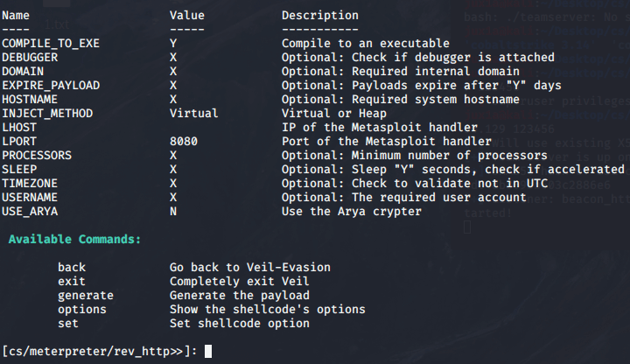Click the Description column header
Screen dimensions: 630x364
pos(320,16)
